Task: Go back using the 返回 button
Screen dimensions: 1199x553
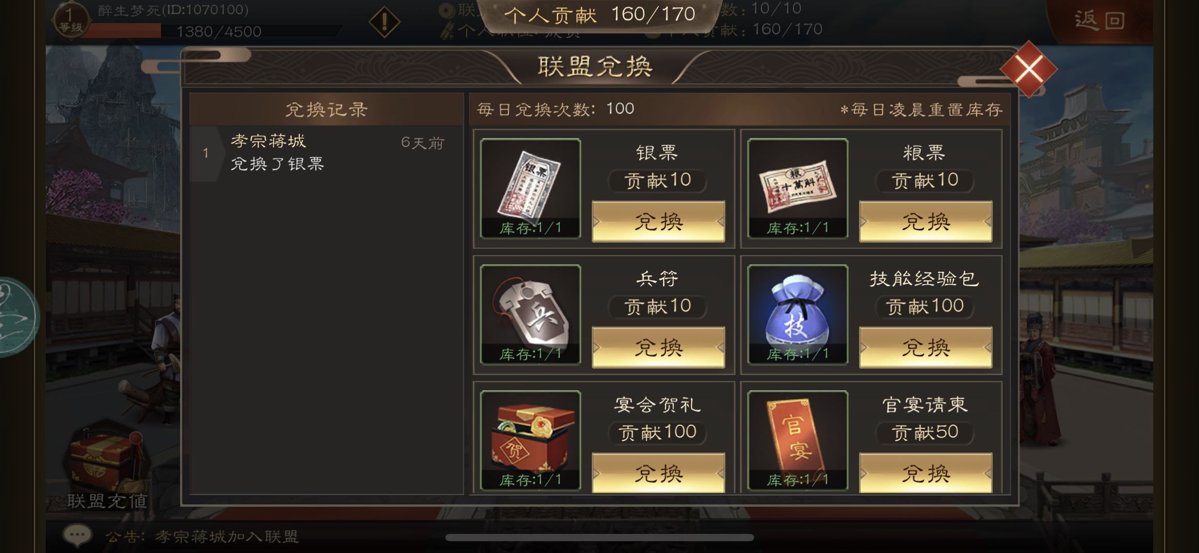Action: click(x=1099, y=21)
